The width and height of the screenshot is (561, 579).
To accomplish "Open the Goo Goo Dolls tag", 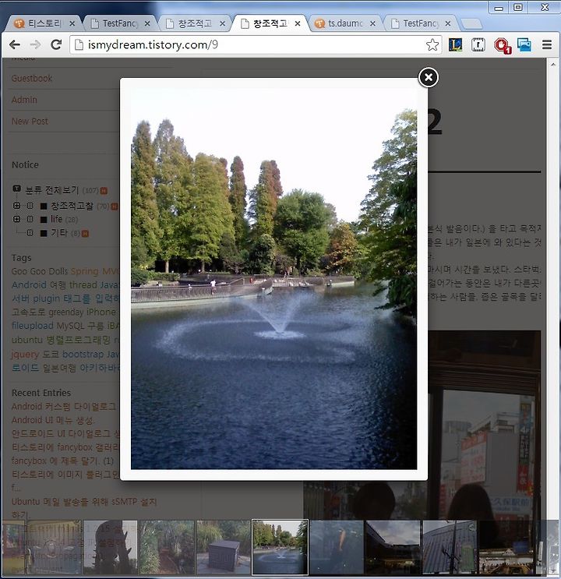I will tap(40, 271).
